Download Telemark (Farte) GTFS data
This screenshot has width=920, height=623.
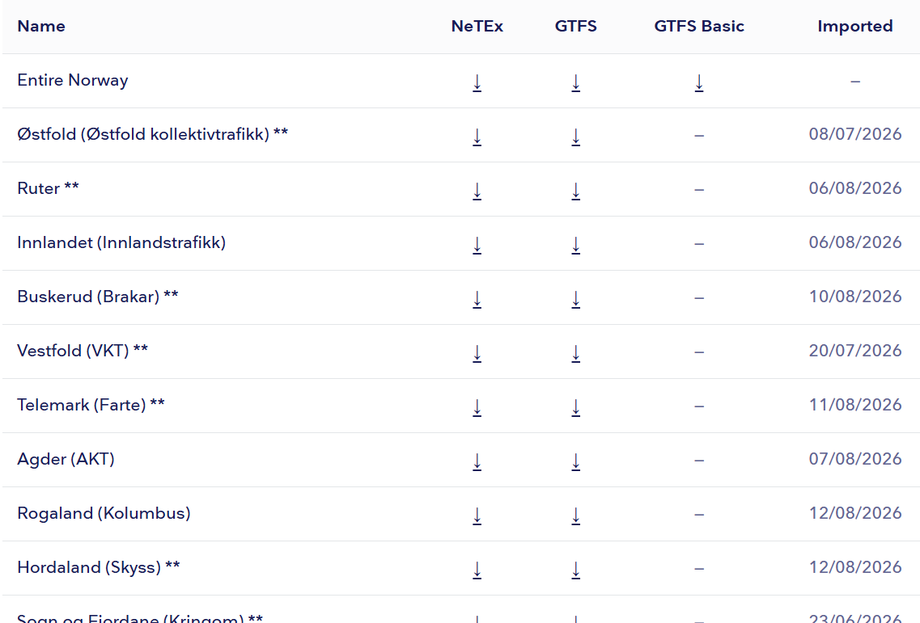coord(575,407)
